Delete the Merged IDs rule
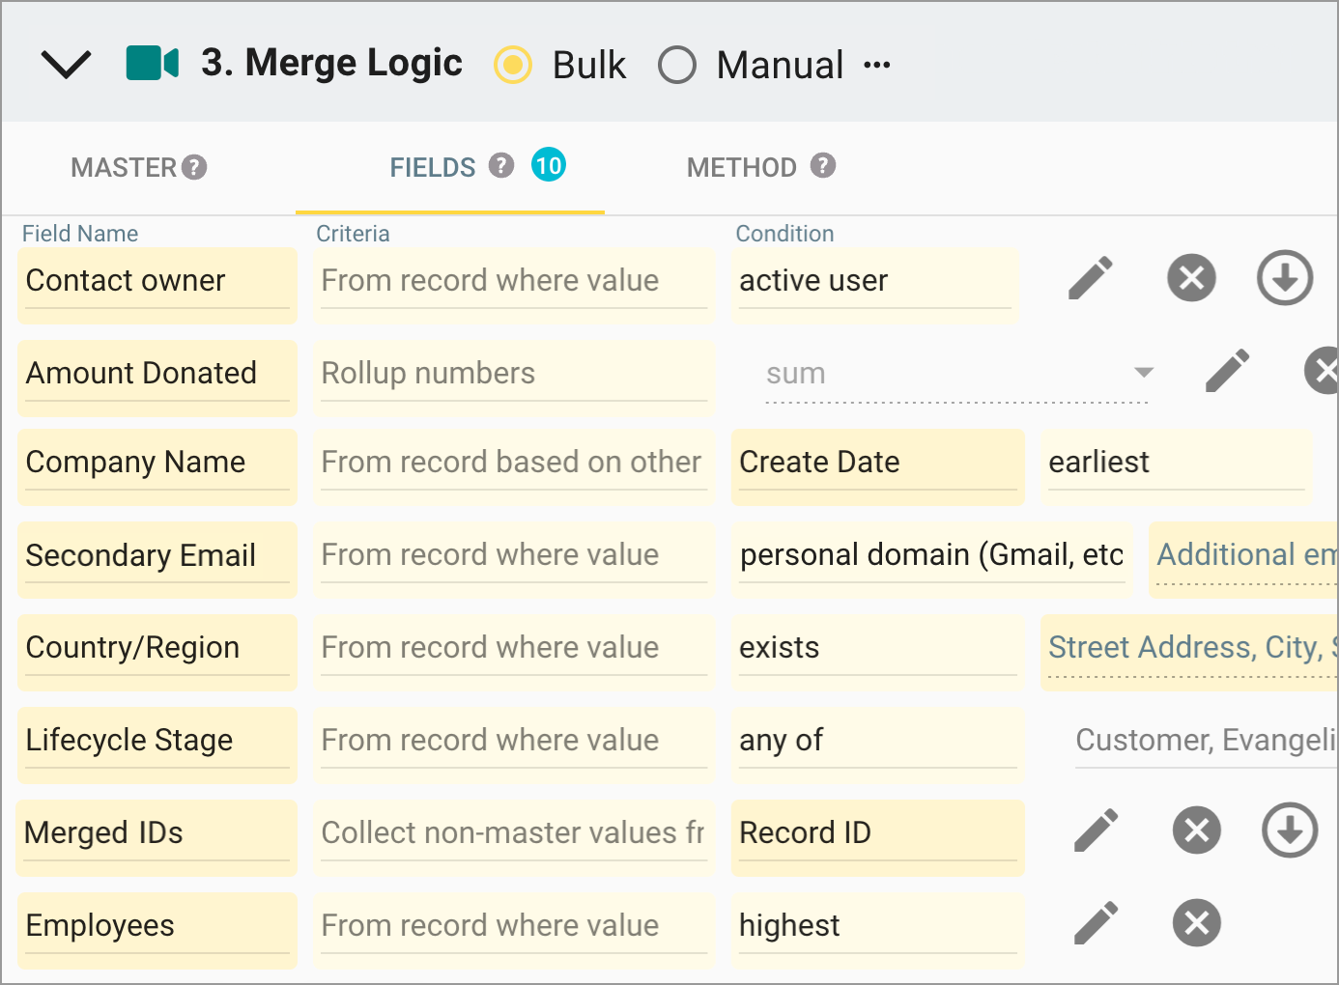1339x985 pixels. pyautogui.click(x=1196, y=830)
